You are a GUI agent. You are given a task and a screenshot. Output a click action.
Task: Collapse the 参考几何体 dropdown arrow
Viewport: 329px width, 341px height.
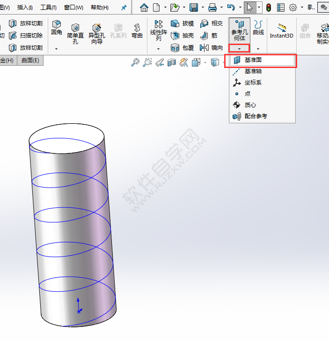point(239,48)
